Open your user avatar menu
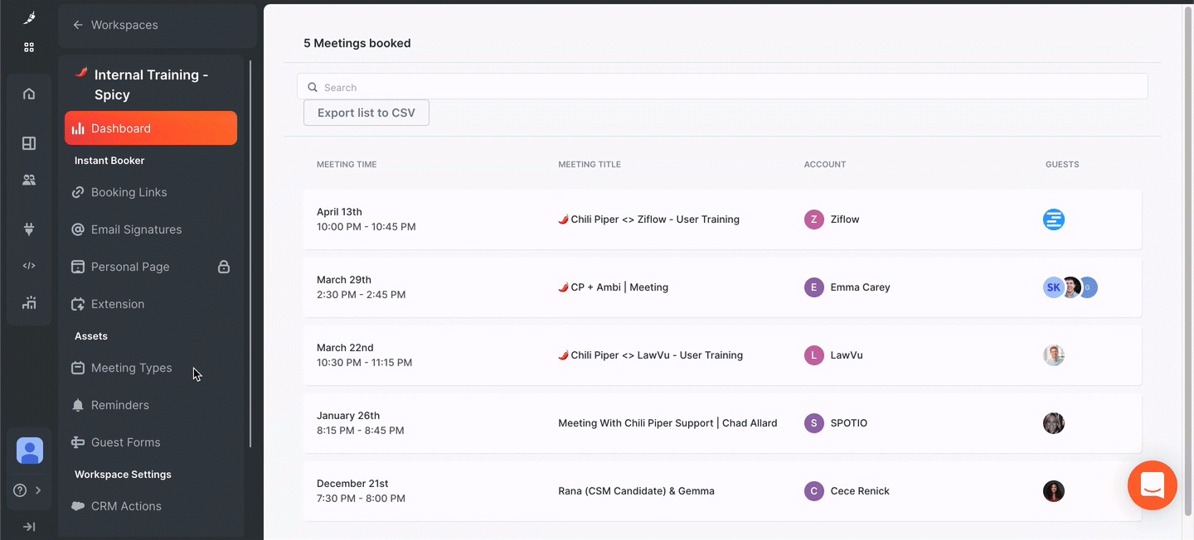 (29, 450)
